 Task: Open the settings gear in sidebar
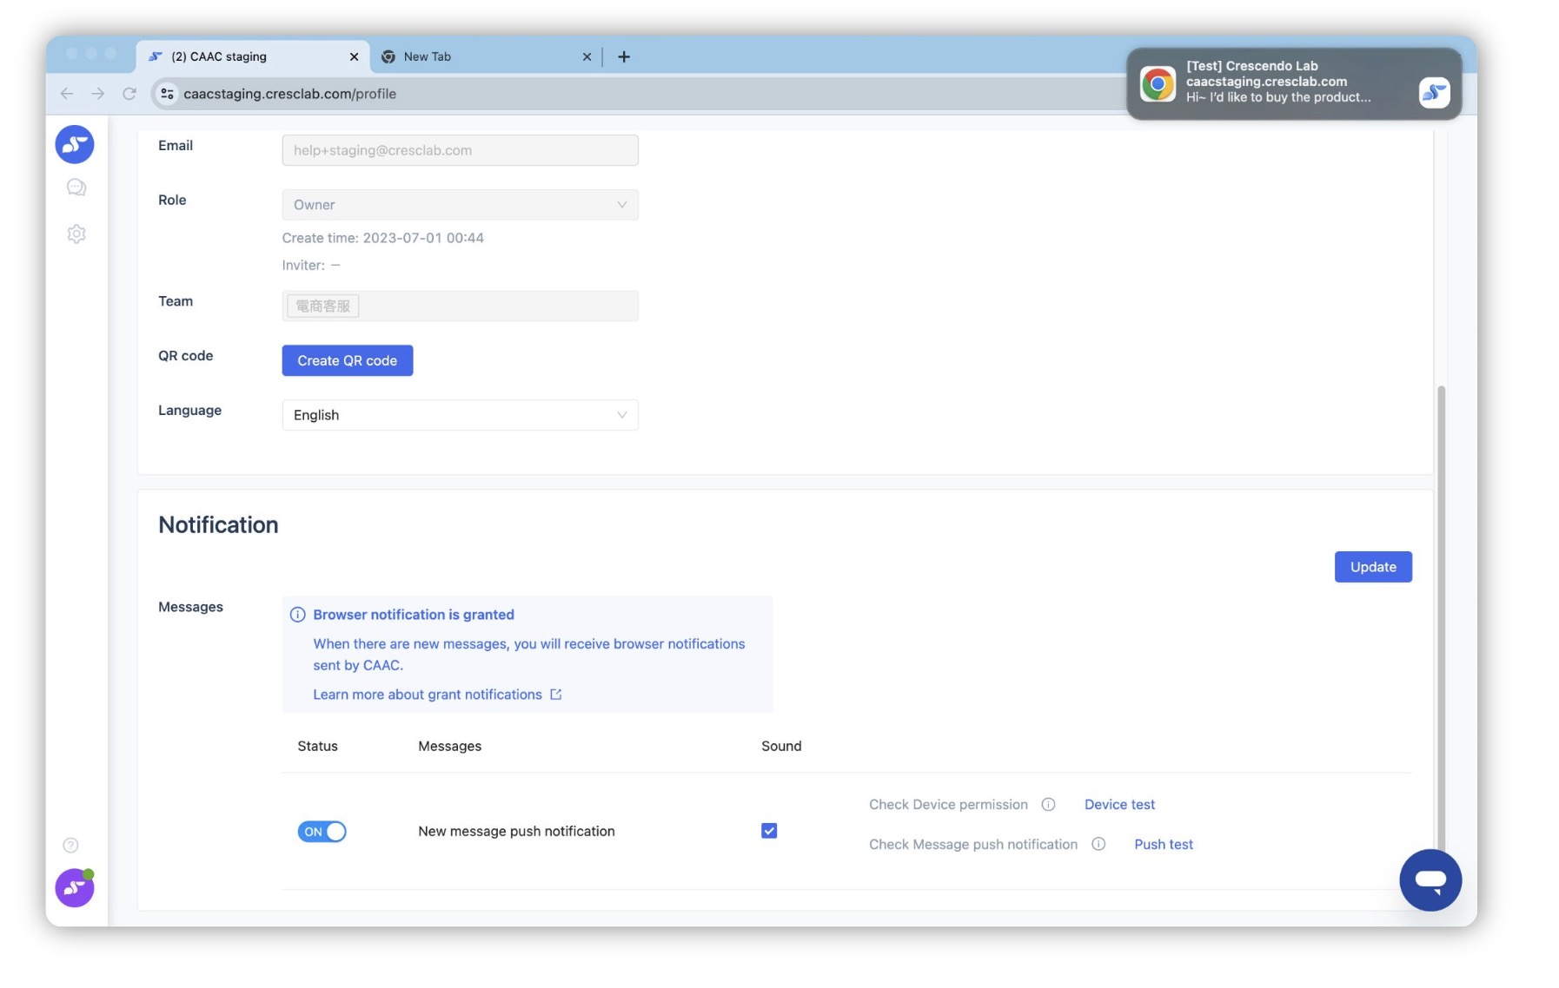pyautogui.click(x=76, y=234)
